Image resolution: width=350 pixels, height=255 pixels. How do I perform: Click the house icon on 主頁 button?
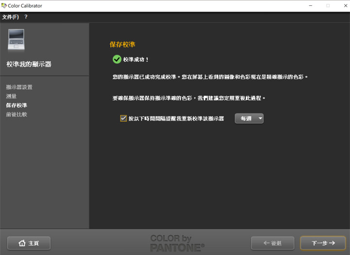(22, 243)
